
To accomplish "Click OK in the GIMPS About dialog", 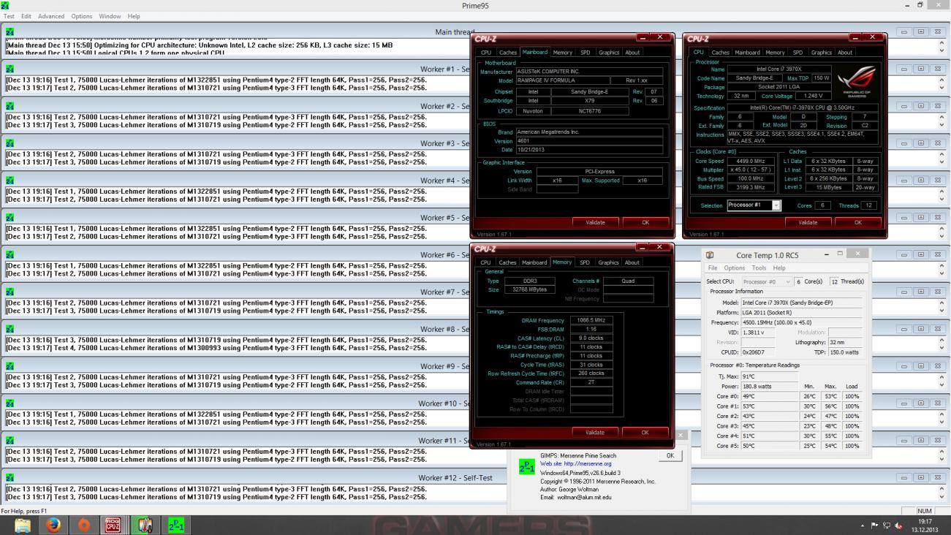I will 670,455.
